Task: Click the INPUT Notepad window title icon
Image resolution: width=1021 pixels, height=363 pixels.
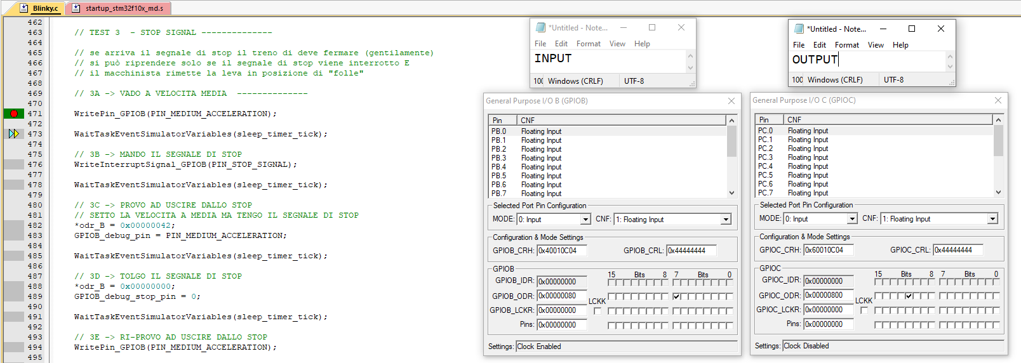Action: [x=540, y=27]
